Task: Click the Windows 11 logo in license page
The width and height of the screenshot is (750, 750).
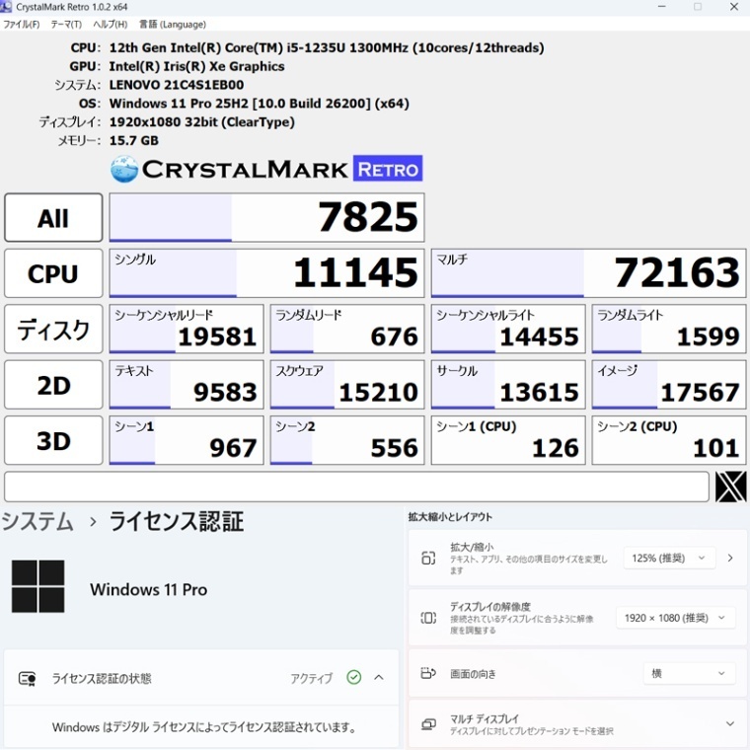Action: [x=38, y=586]
